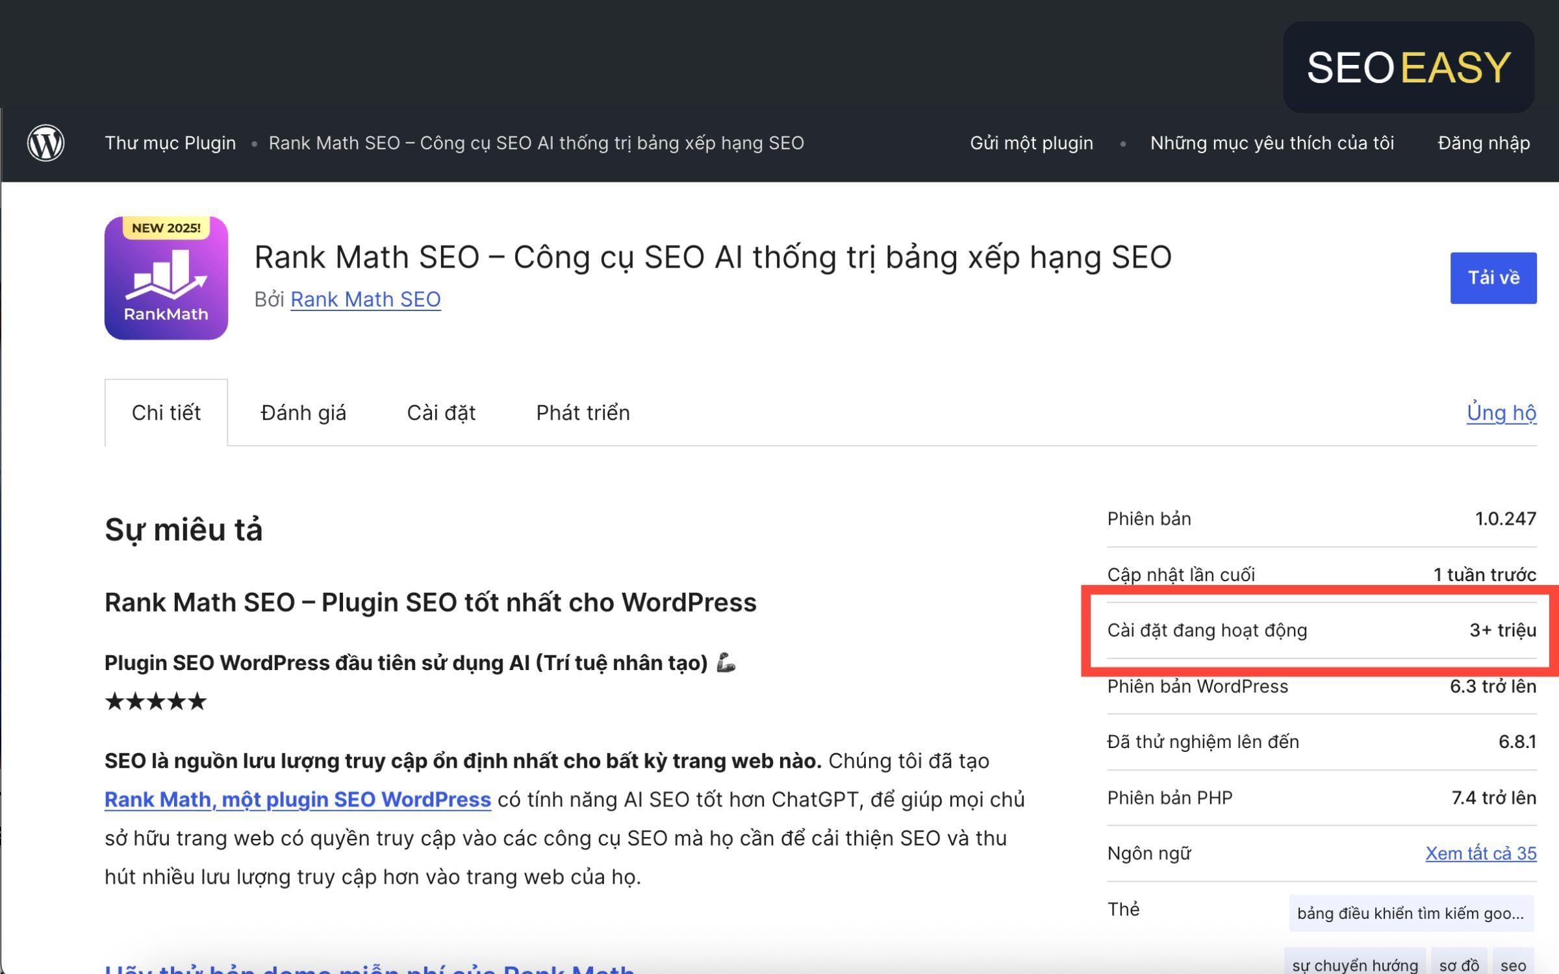This screenshot has height=974, width=1559.
Task: Click the 3+ triệu active installs value
Action: (1502, 631)
